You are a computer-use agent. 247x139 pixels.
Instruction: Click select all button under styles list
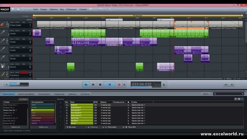[15, 127]
